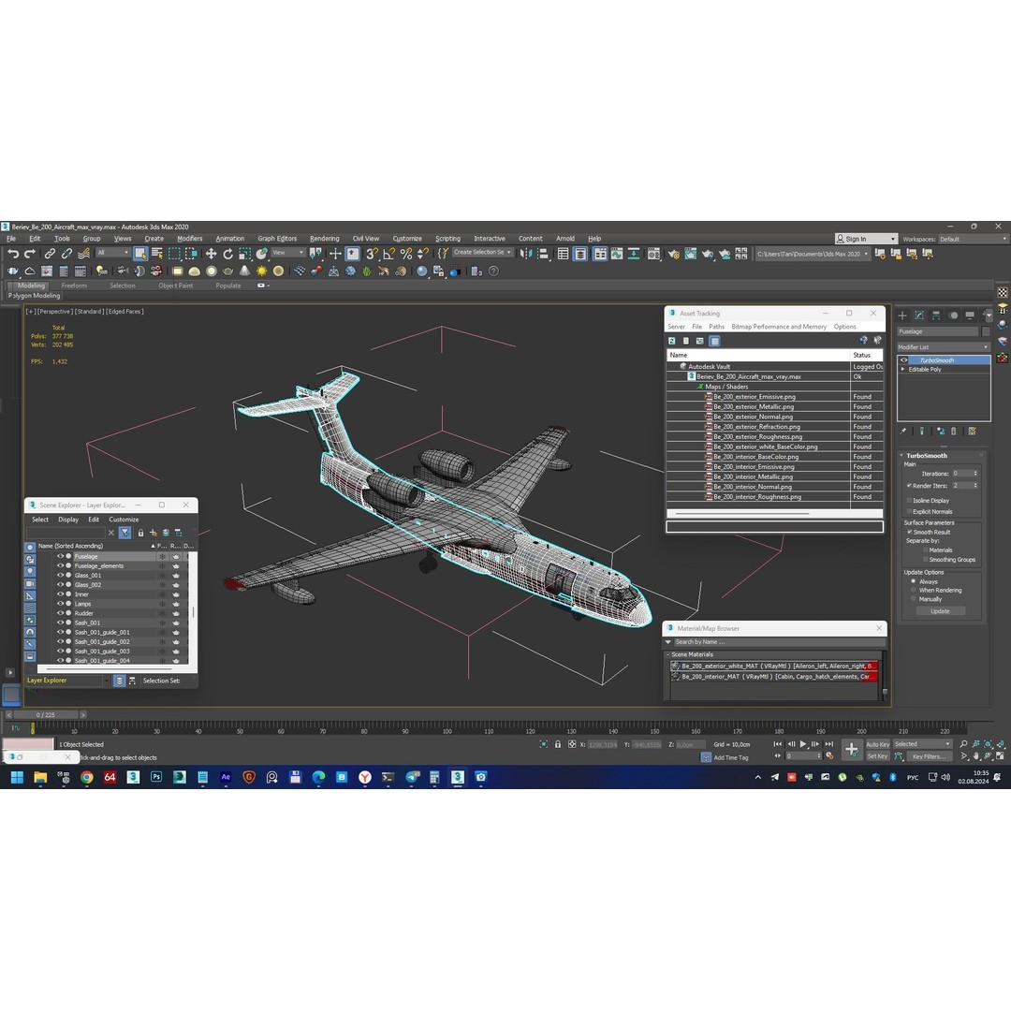Open the Selected key mode dropdown
The image size is (1011, 1011).
pyautogui.click(x=922, y=744)
